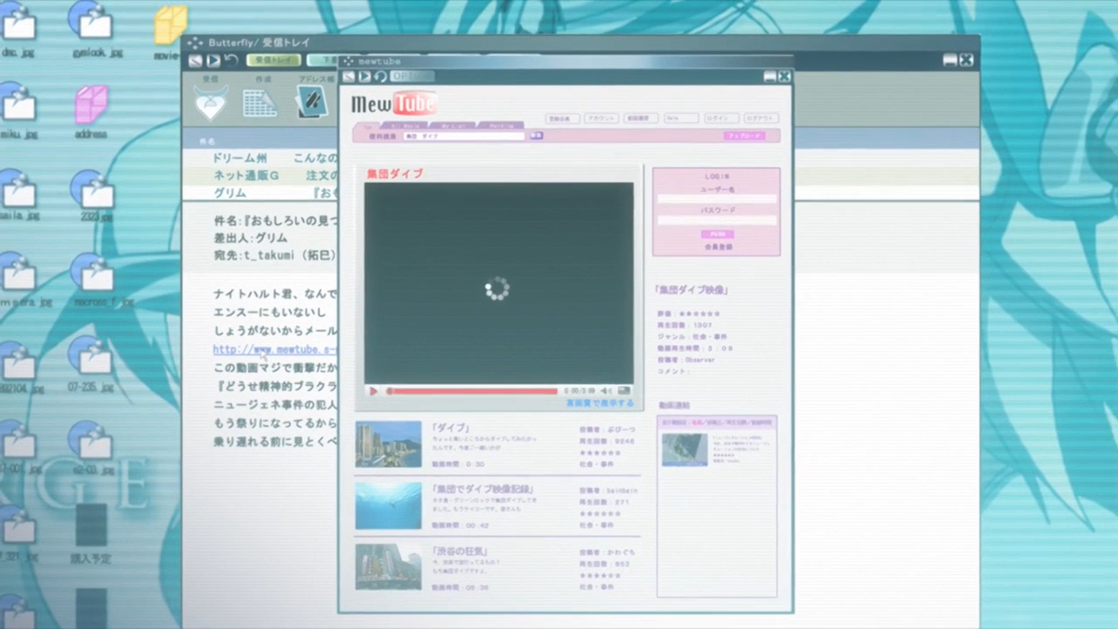Screen dimensions: 1118x629
Task: Click the 「集団ダイブ映像」 info title
Action: [691, 289]
